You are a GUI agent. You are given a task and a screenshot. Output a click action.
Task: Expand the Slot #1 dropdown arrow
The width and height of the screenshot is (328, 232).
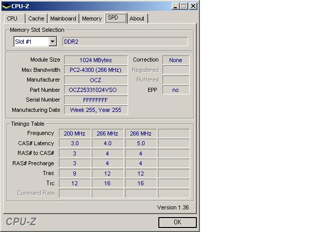coord(53,42)
